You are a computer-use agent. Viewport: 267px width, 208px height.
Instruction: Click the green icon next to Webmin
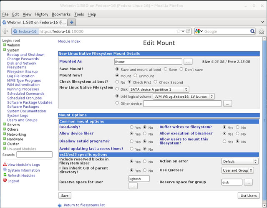tap(5, 45)
